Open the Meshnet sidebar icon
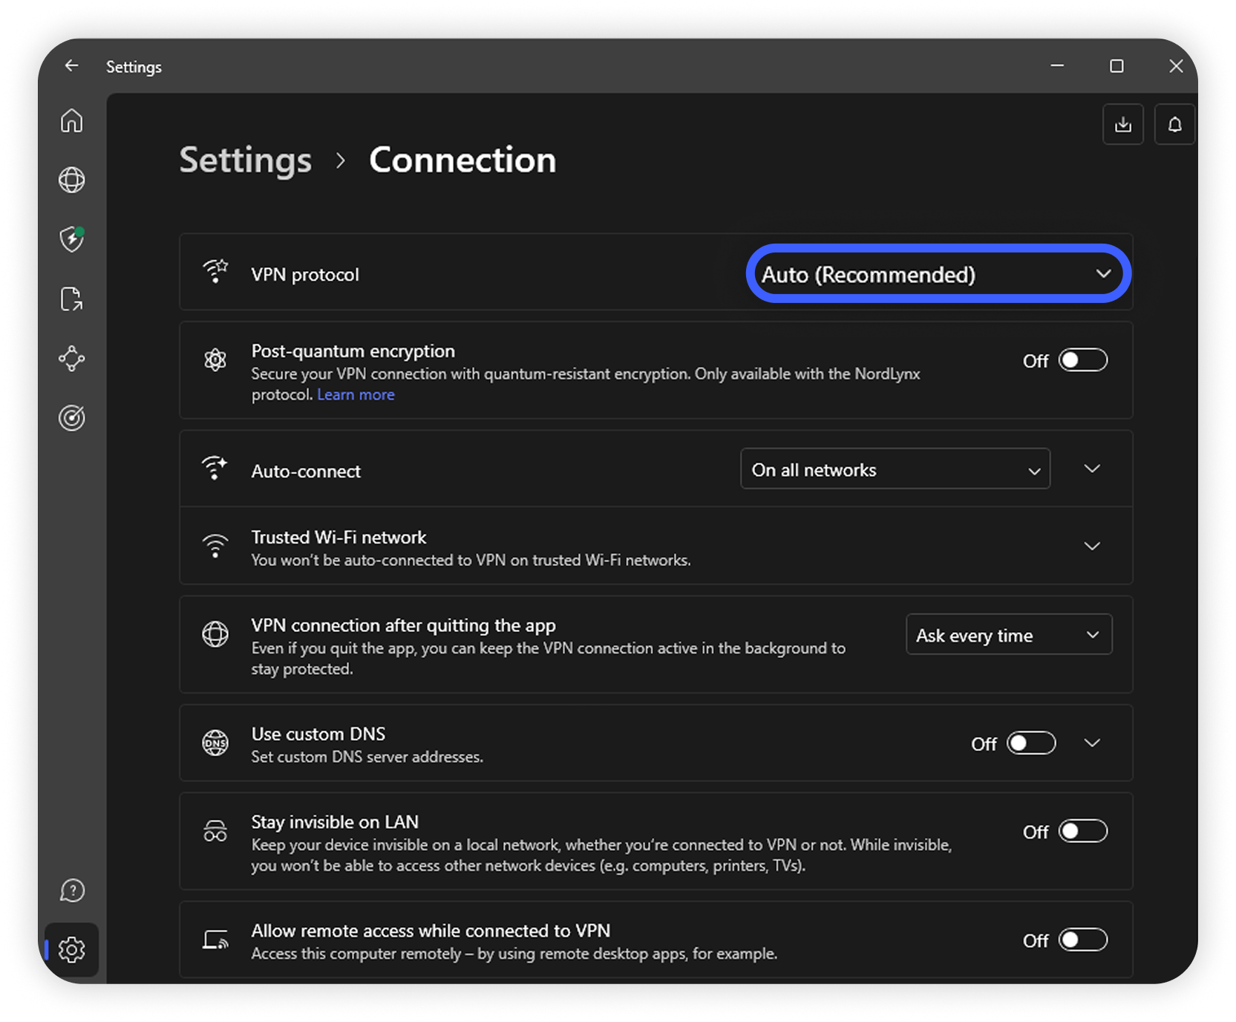Image resolution: width=1236 pixels, height=1022 pixels. tap(72, 359)
